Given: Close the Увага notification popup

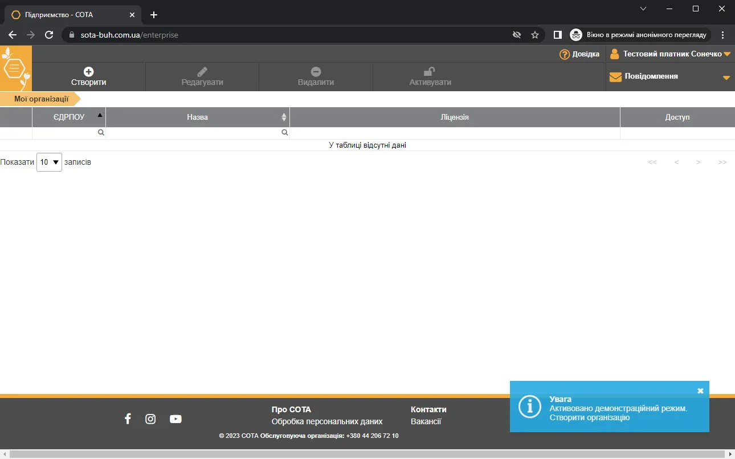Looking at the screenshot, I should (700, 391).
